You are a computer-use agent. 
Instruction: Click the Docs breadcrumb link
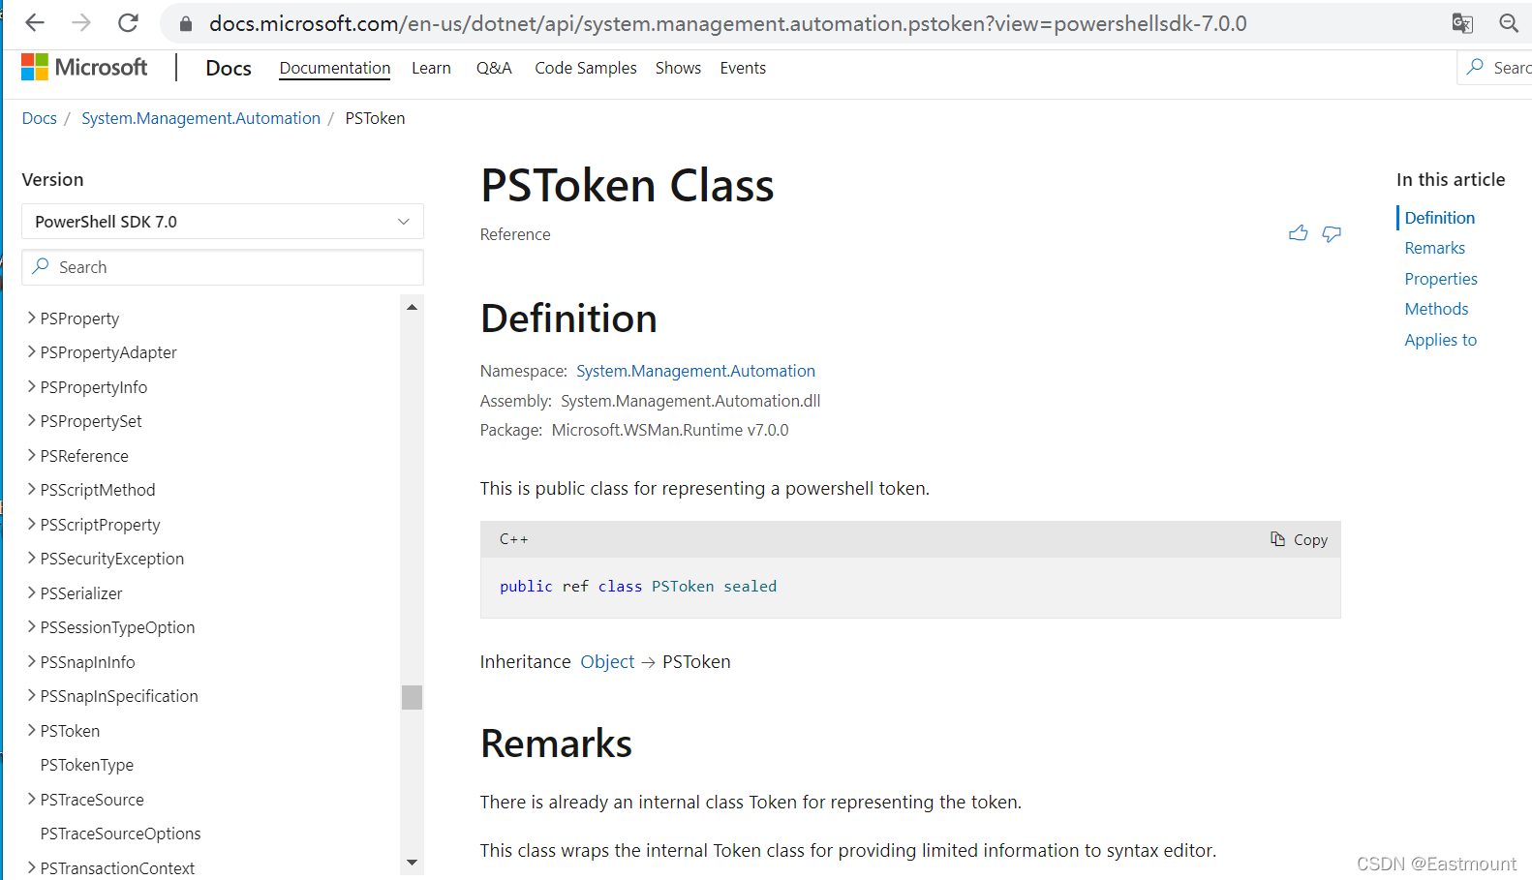[x=40, y=118]
